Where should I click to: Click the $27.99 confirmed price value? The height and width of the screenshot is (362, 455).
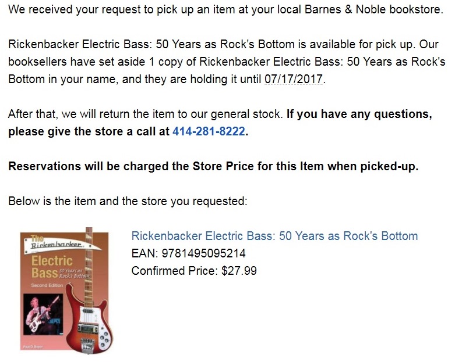(239, 271)
